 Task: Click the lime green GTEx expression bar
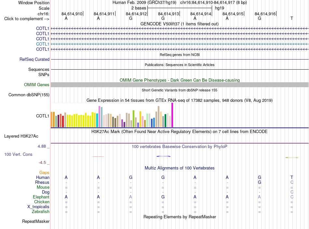[133, 119]
